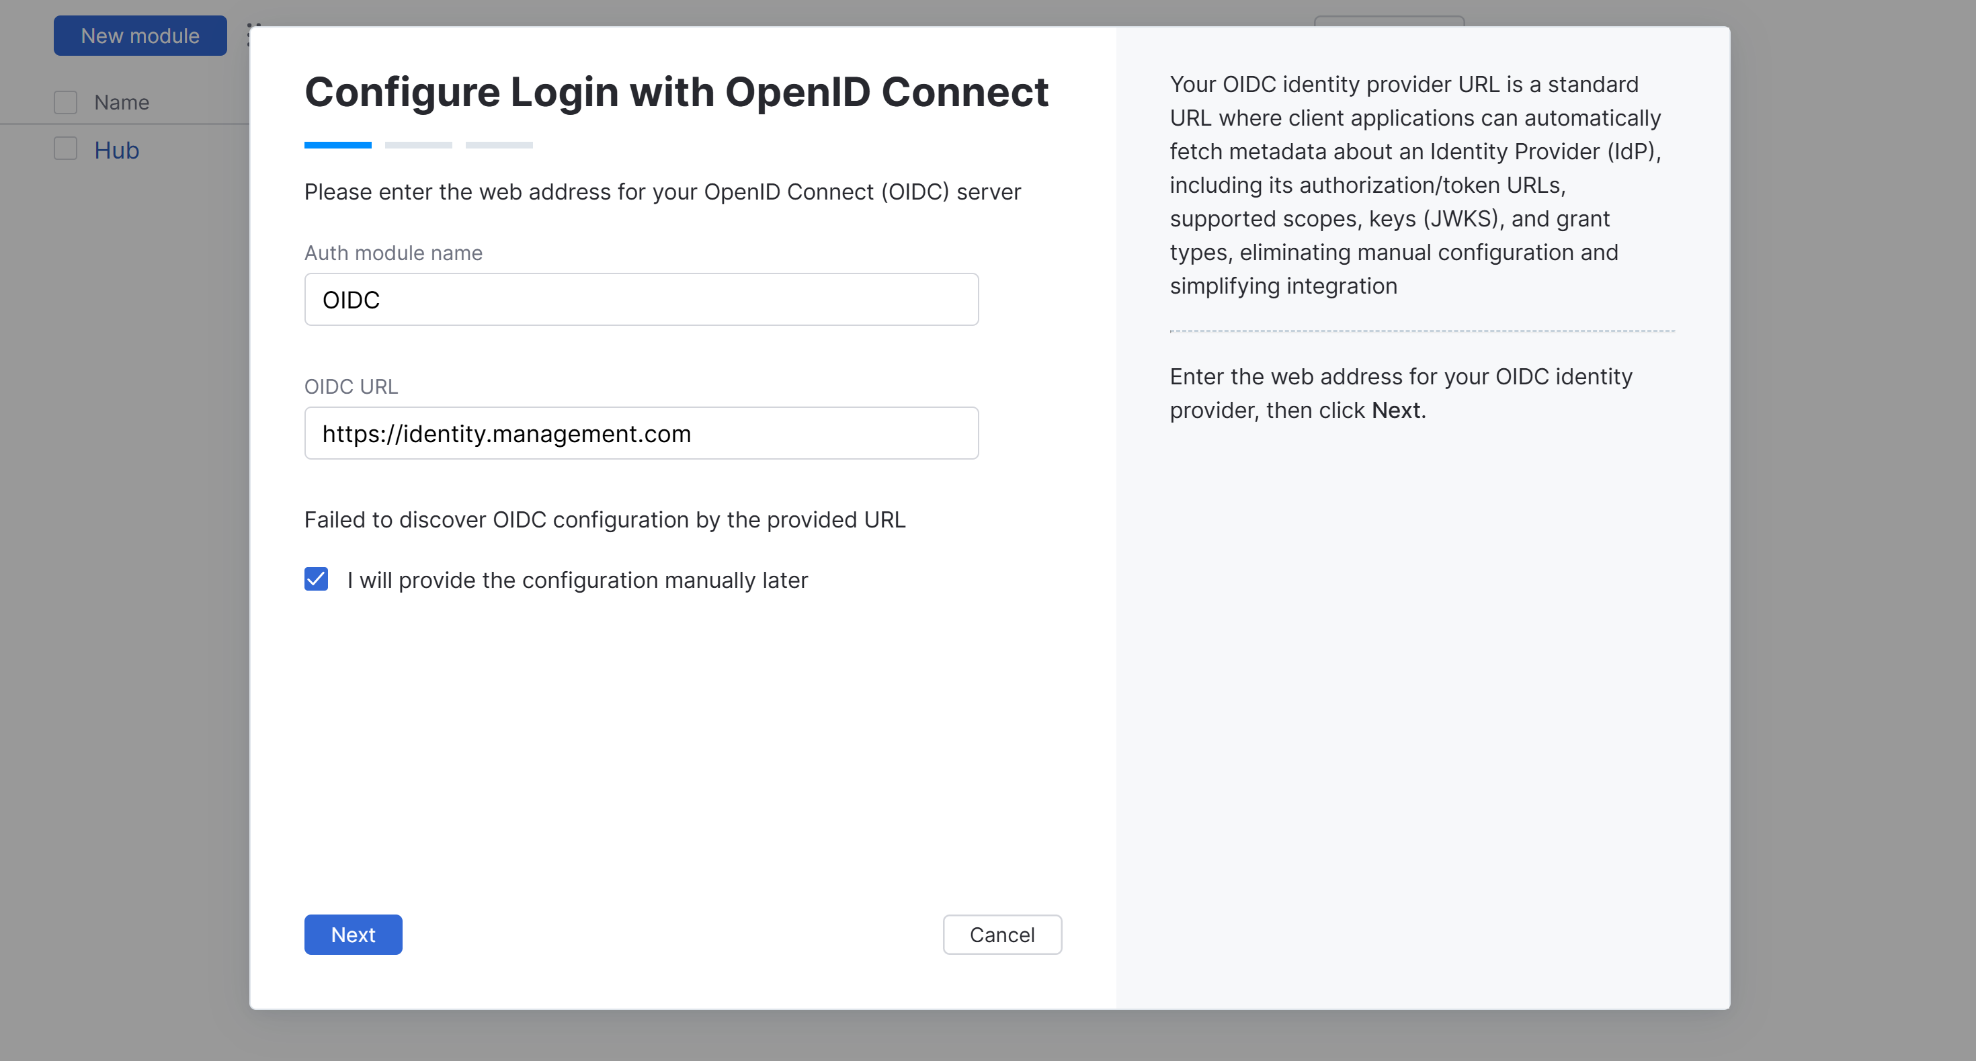Open the Hub module link

[x=116, y=151]
